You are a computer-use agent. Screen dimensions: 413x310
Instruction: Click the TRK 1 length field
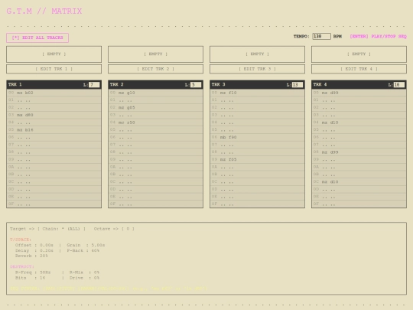94,85
